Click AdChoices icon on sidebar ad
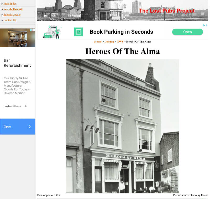Image resolution: width=210 pixels, height=199 pixels. (x=31, y=30)
